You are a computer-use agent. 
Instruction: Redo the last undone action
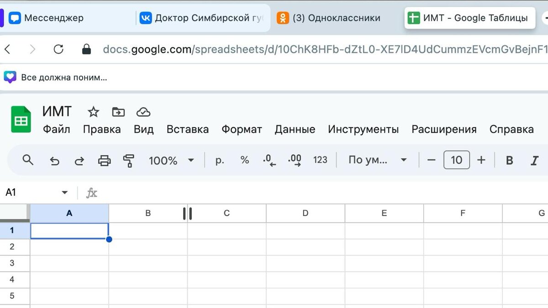pyautogui.click(x=79, y=160)
